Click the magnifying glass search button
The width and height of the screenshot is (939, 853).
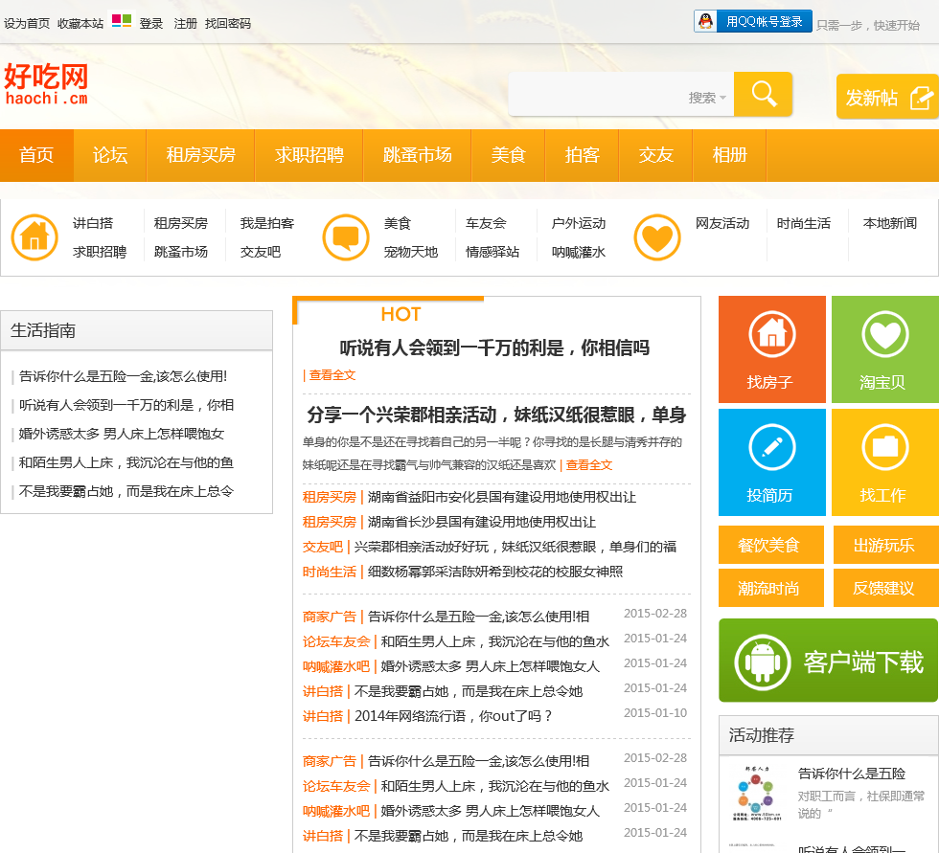[x=763, y=94]
